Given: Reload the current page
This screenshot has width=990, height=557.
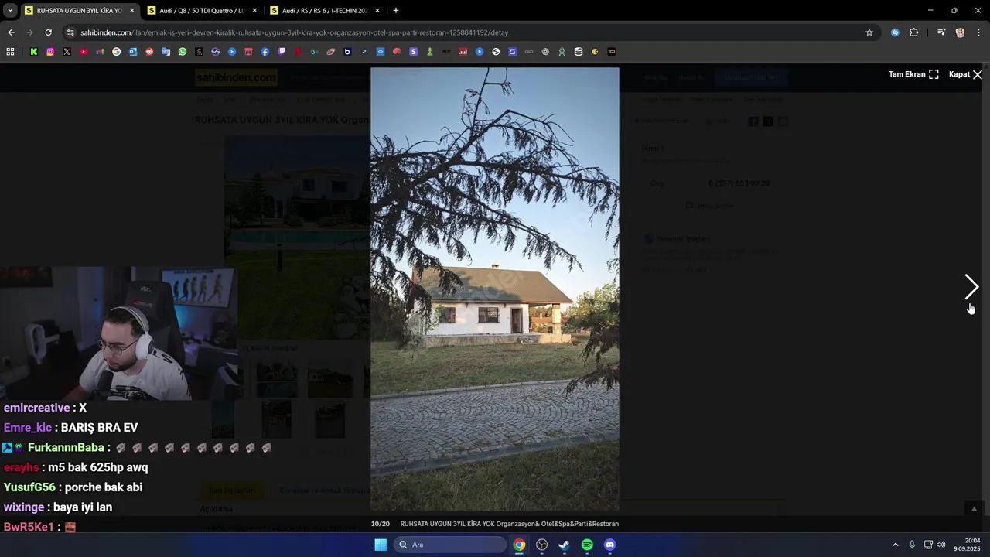Looking at the screenshot, I should 48,32.
